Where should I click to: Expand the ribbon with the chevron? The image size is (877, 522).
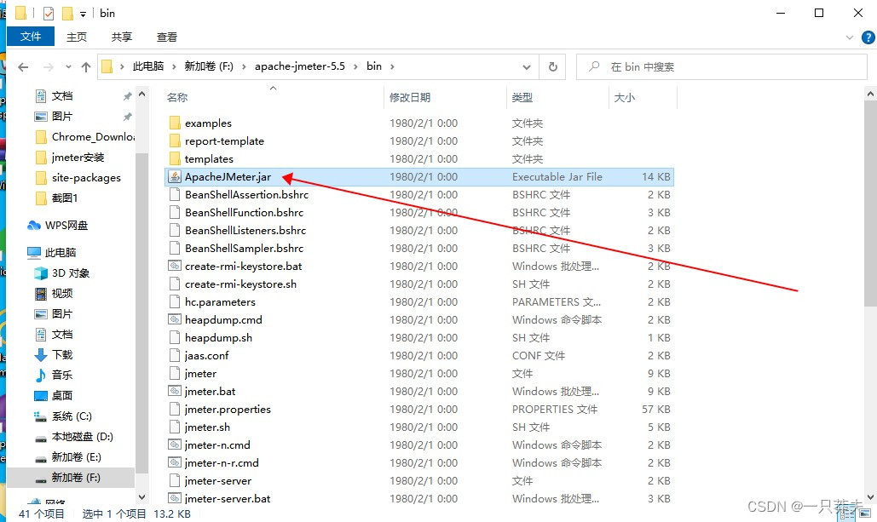tap(850, 37)
